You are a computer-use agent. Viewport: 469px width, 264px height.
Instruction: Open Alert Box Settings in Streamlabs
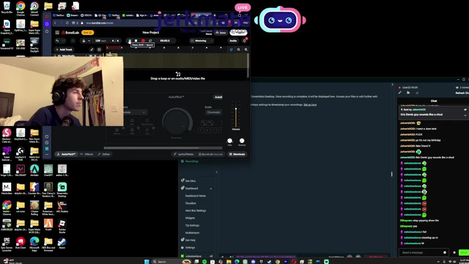[196, 210]
